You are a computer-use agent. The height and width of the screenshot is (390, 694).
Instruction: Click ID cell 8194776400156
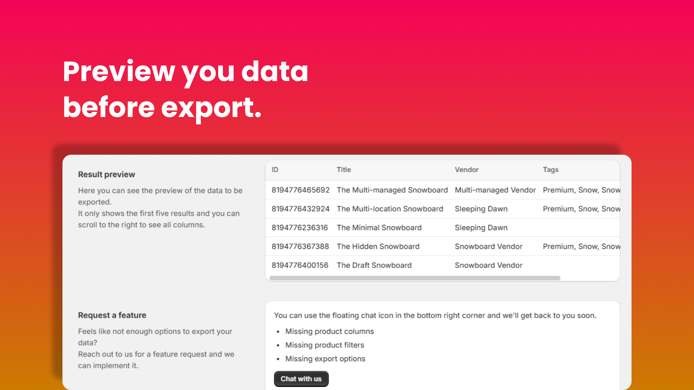coord(300,265)
